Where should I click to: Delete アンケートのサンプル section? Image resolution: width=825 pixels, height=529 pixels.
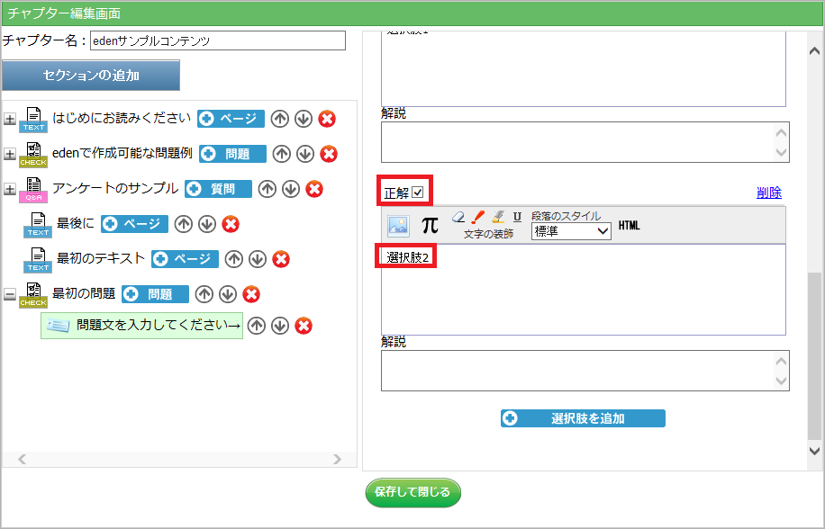pyautogui.click(x=314, y=189)
